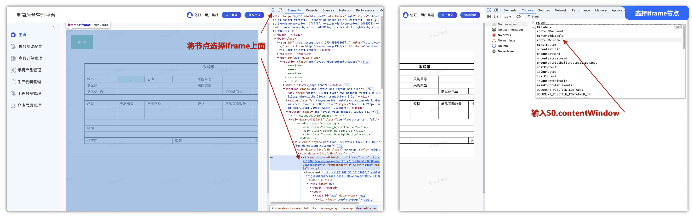
Task: Click the round accessibility figure icon
Action: pos(375,20)
